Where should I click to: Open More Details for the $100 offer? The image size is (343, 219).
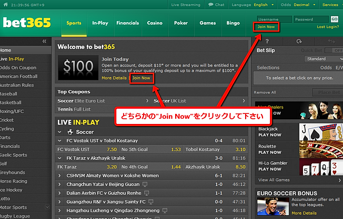point(114,78)
